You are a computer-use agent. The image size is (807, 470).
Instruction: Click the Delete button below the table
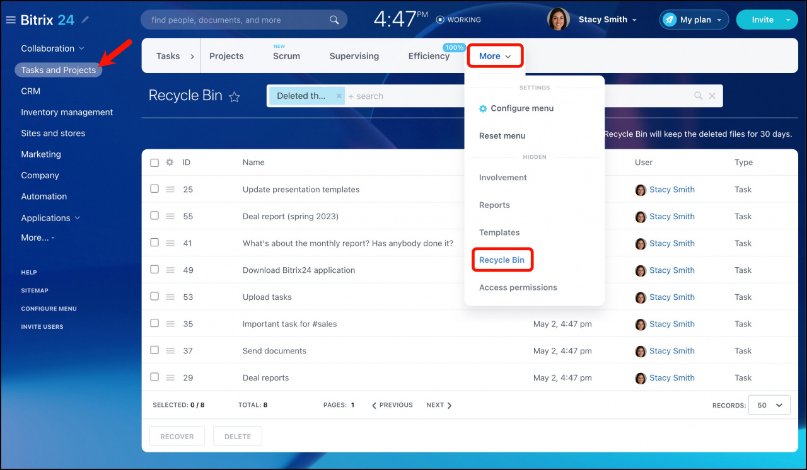click(238, 436)
